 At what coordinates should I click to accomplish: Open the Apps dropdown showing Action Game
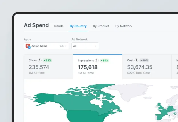click(x=46, y=46)
